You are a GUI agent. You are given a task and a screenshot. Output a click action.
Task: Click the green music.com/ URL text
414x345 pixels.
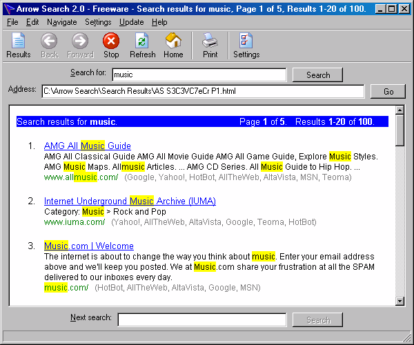(x=66, y=288)
